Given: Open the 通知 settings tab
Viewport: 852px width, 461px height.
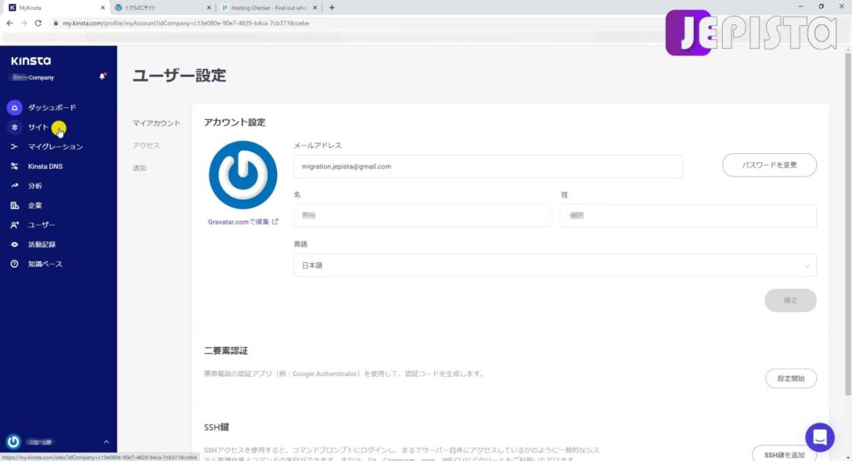Looking at the screenshot, I should [x=140, y=168].
